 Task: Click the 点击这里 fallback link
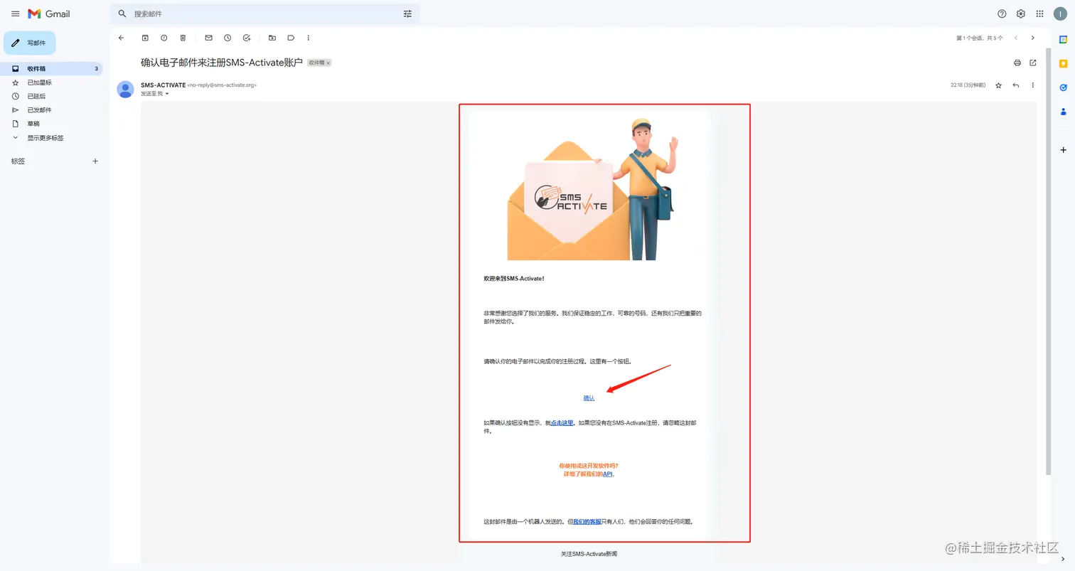coord(562,422)
